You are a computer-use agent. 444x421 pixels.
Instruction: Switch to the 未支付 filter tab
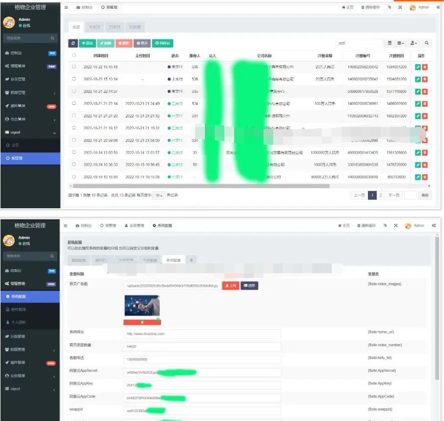pyautogui.click(x=95, y=27)
